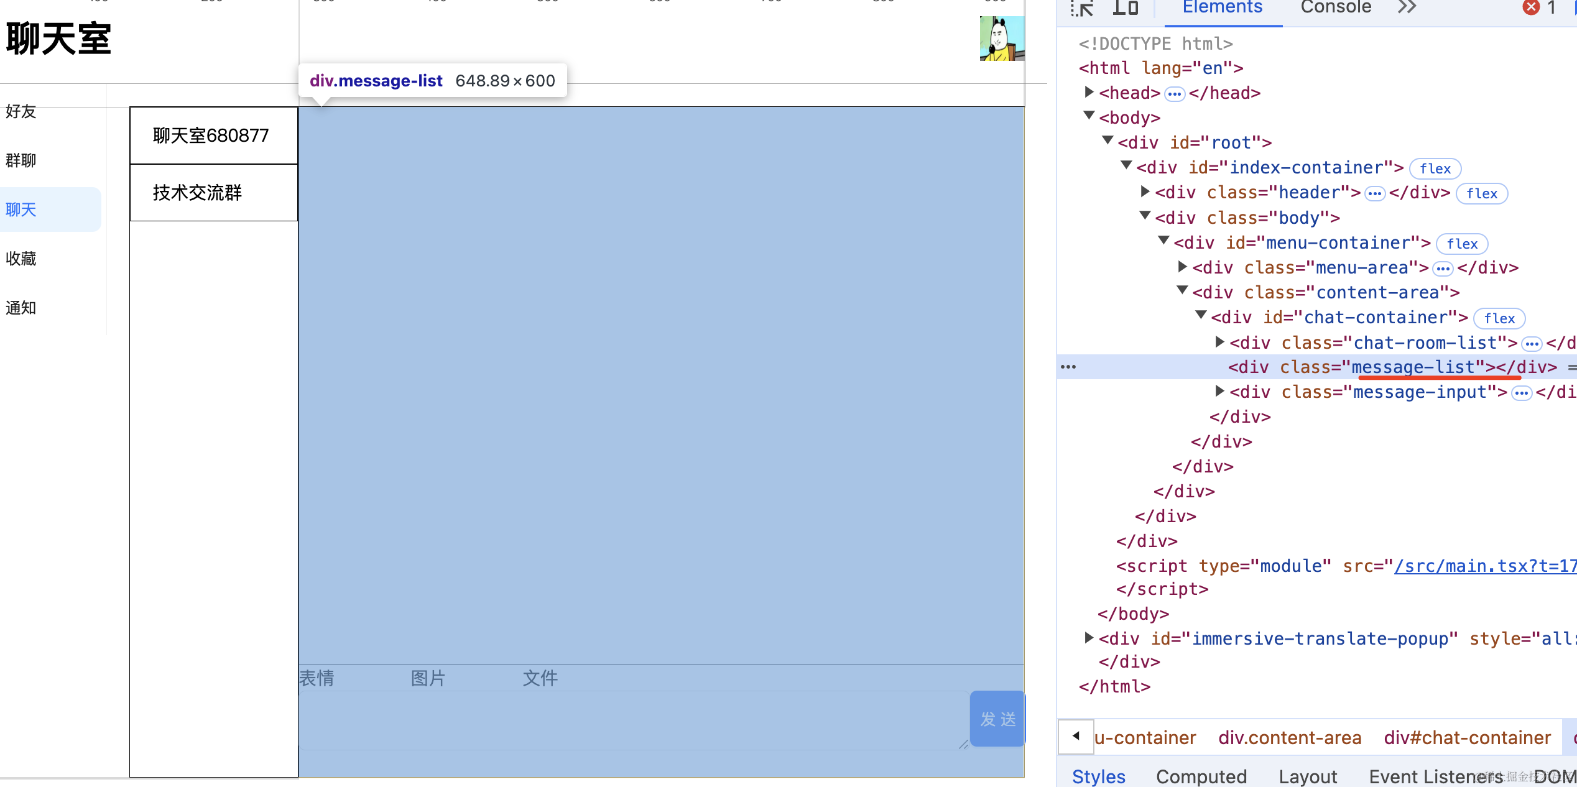Image resolution: width=1577 pixels, height=787 pixels.
Task: Expand the message-input div node
Action: tap(1219, 392)
